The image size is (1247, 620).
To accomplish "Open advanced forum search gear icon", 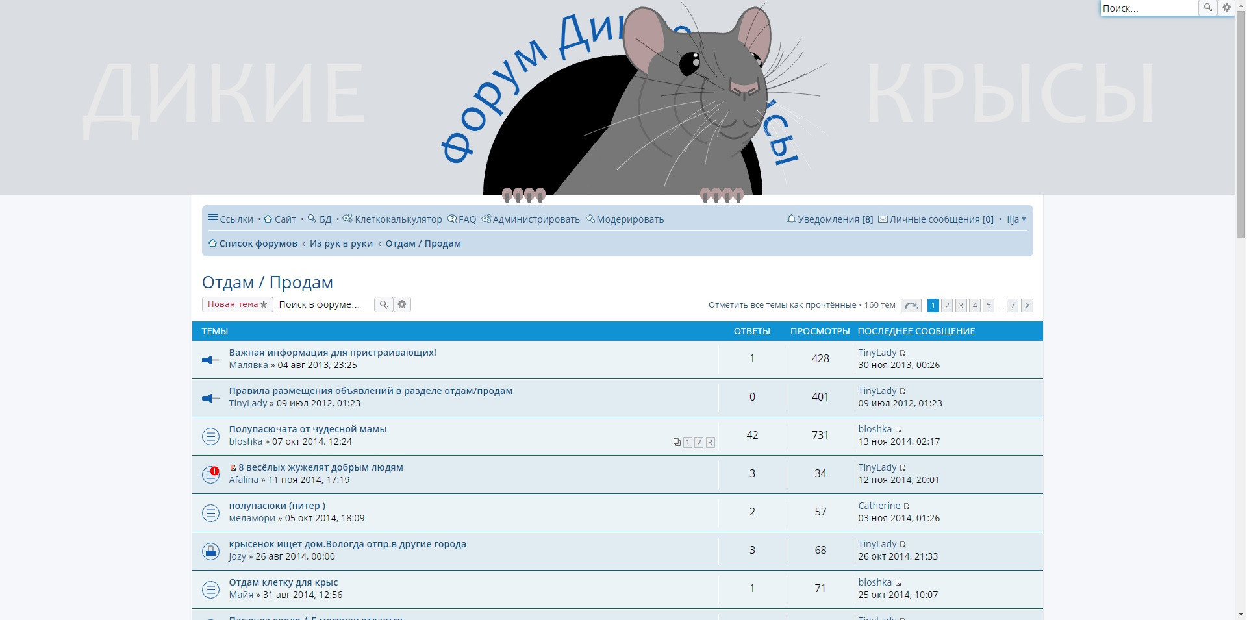I will click(402, 304).
